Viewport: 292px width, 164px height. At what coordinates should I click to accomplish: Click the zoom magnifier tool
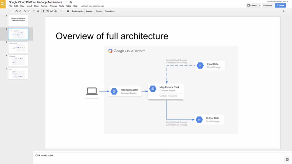(38, 11)
